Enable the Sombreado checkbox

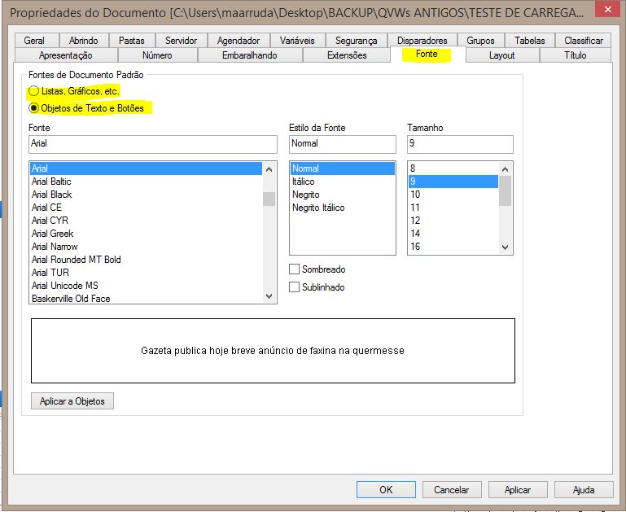coord(295,269)
